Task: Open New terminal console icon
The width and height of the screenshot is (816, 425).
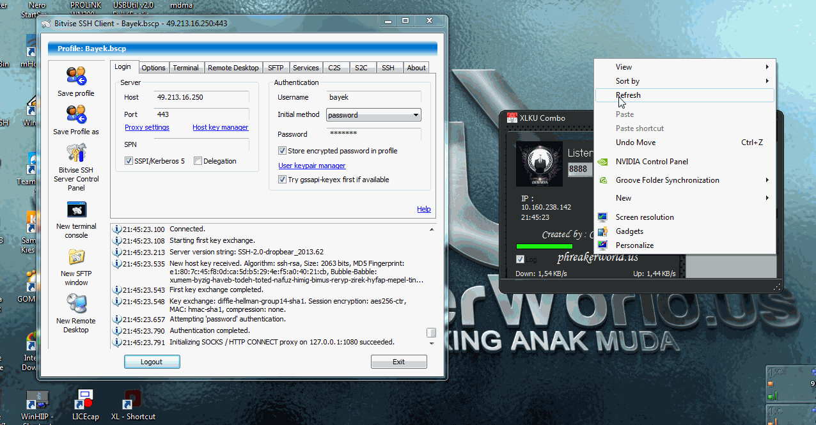Action: click(76, 210)
